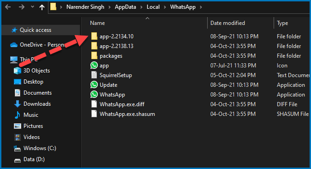
Task: Open Windows (C:) drive in sidebar
Action: [x=40, y=148]
